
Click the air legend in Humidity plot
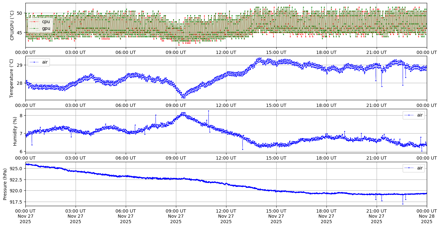point(417,115)
